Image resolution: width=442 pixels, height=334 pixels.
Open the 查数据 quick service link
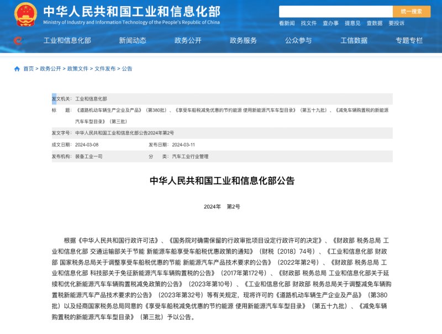[375, 22]
